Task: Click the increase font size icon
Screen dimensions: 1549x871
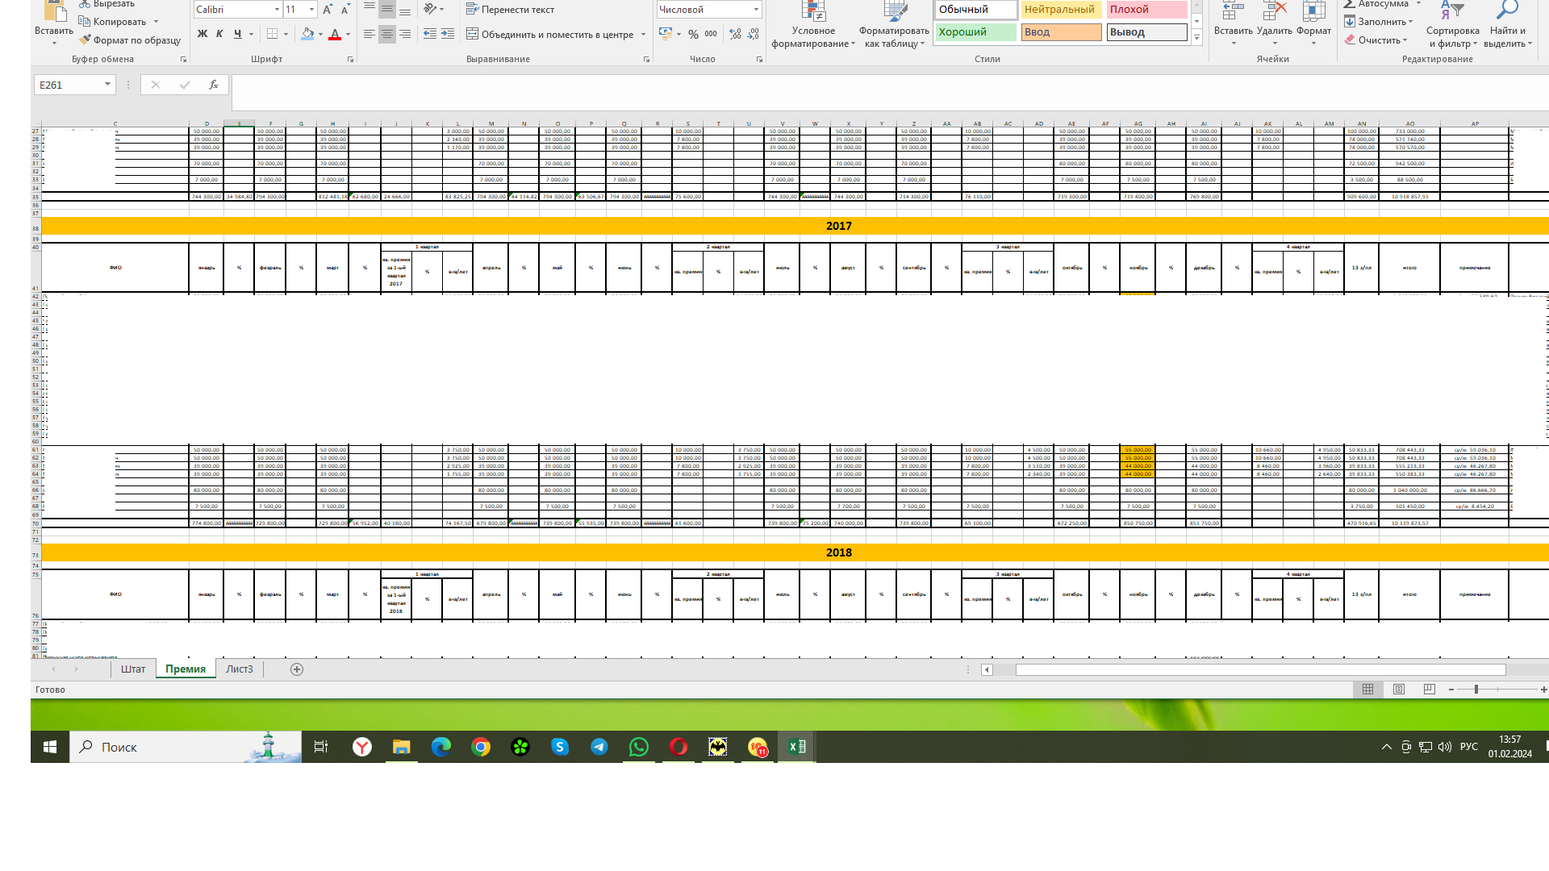Action: (x=327, y=10)
